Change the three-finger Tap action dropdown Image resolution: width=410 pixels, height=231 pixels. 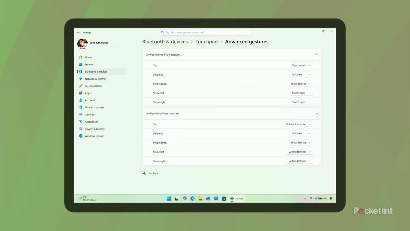click(301, 65)
